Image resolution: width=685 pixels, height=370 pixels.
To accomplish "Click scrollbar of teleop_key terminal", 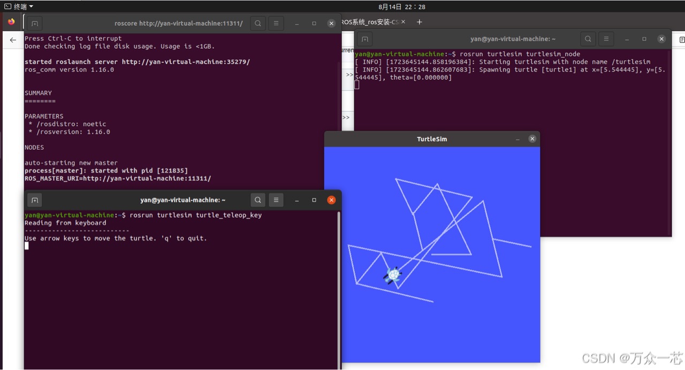I will pyautogui.click(x=339, y=289).
